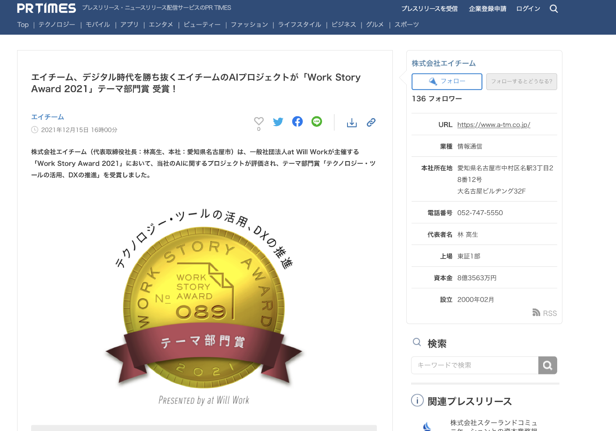Screen dimensions: 616x431
Task: Like the article with the heart icon
Action: coord(259,121)
